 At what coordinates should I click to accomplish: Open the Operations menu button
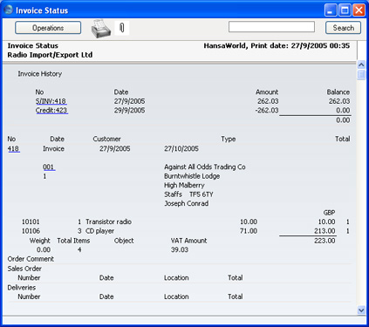[x=48, y=28]
